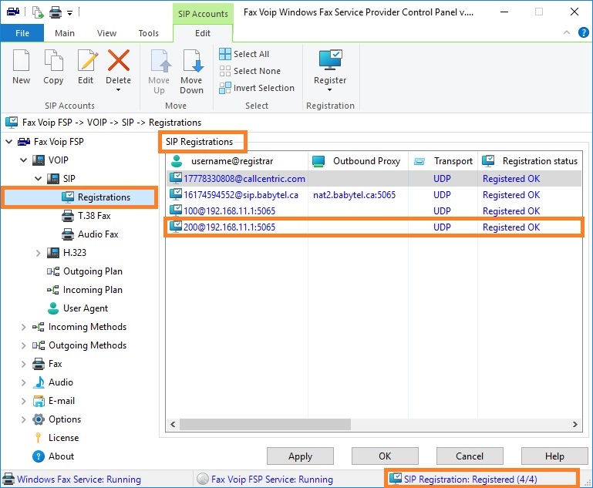This screenshot has height=488, width=593.
Task: Sort by Registration status column header
Action: (x=530, y=161)
